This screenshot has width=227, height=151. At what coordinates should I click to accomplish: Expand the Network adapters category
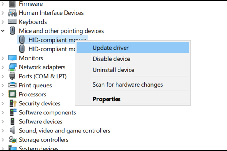(3, 67)
